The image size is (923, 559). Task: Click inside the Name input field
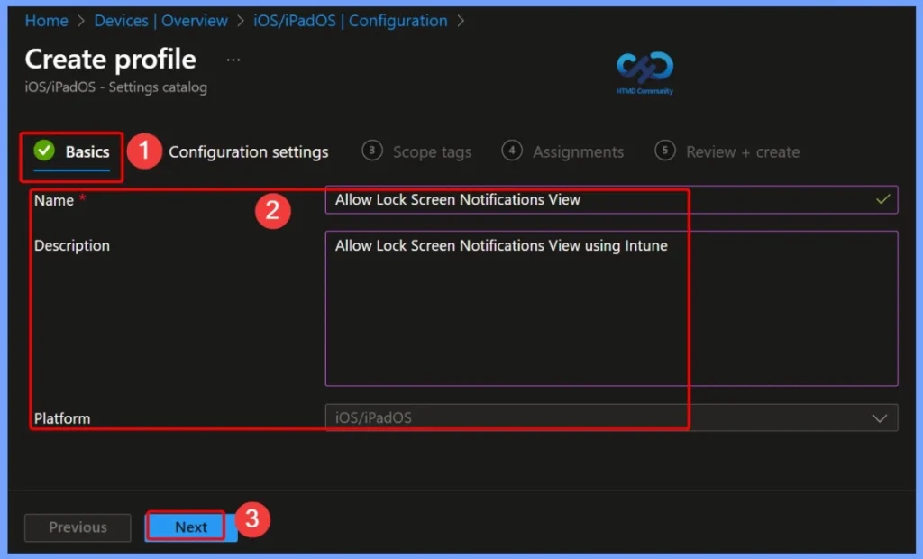click(541, 199)
